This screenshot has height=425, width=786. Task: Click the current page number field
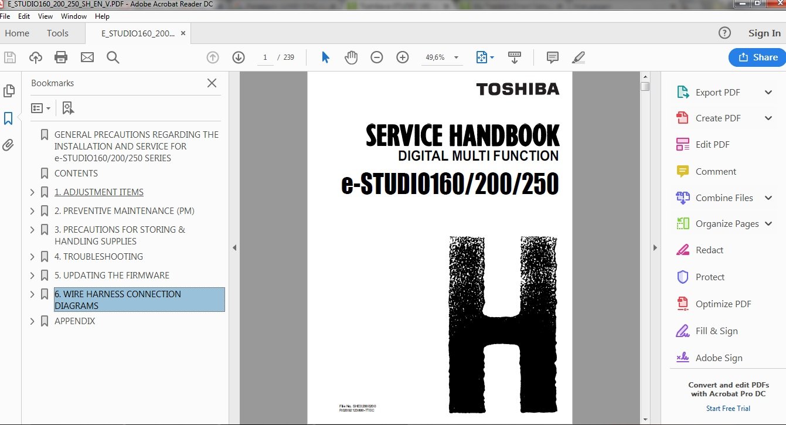pyautogui.click(x=265, y=57)
